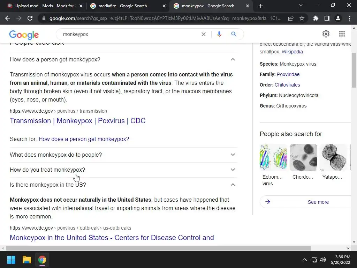Open the Wikipedia source link

[x=292, y=52]
